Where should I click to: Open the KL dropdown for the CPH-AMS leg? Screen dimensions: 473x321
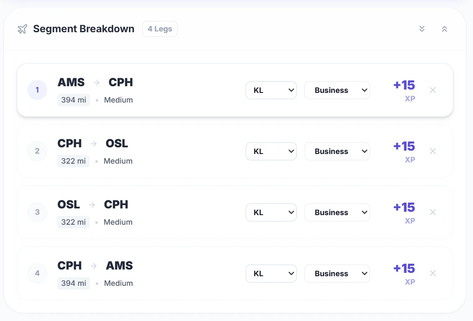tap(271, 273)
